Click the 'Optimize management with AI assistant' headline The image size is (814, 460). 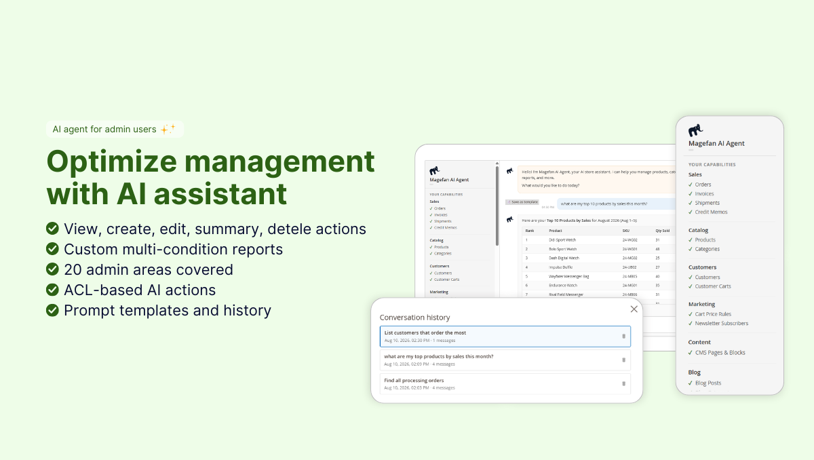coord(210,177)
